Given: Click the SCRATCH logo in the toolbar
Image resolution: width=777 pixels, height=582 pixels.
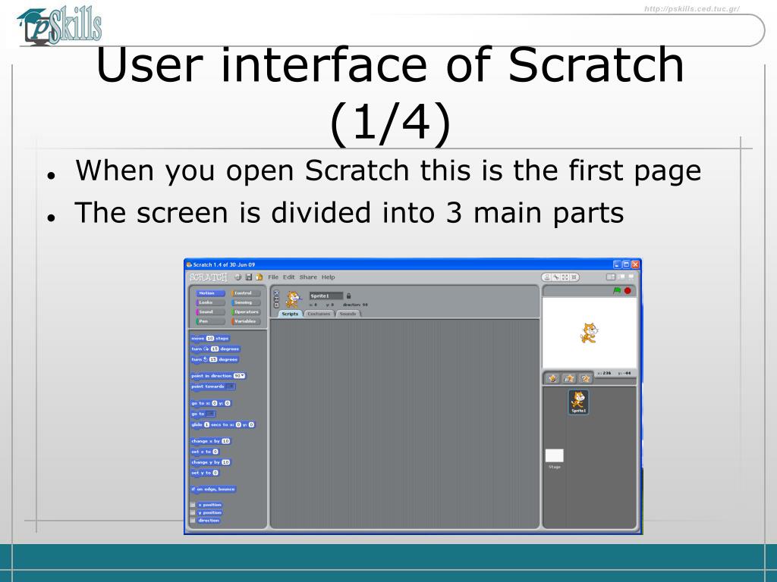Looking at the screenshot, I should click(208, 277).
